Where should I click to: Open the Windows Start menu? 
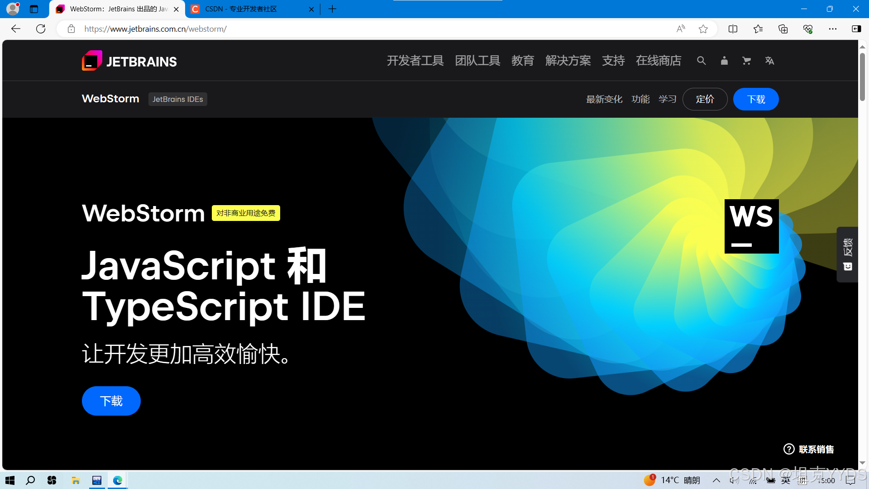coord(10,480)
